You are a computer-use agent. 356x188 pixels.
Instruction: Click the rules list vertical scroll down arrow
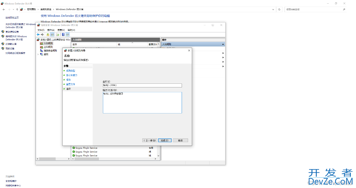point(158,156)
